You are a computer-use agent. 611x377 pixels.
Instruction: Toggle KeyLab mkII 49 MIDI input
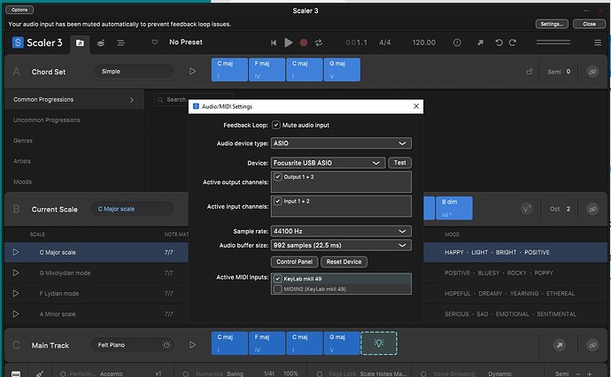pos(278,279)
